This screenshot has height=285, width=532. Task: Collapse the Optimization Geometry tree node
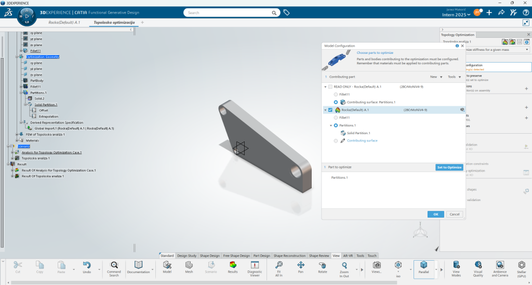click(x=17, y=57)
